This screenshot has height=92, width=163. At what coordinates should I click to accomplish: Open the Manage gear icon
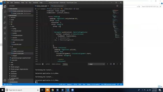[5, 80]
